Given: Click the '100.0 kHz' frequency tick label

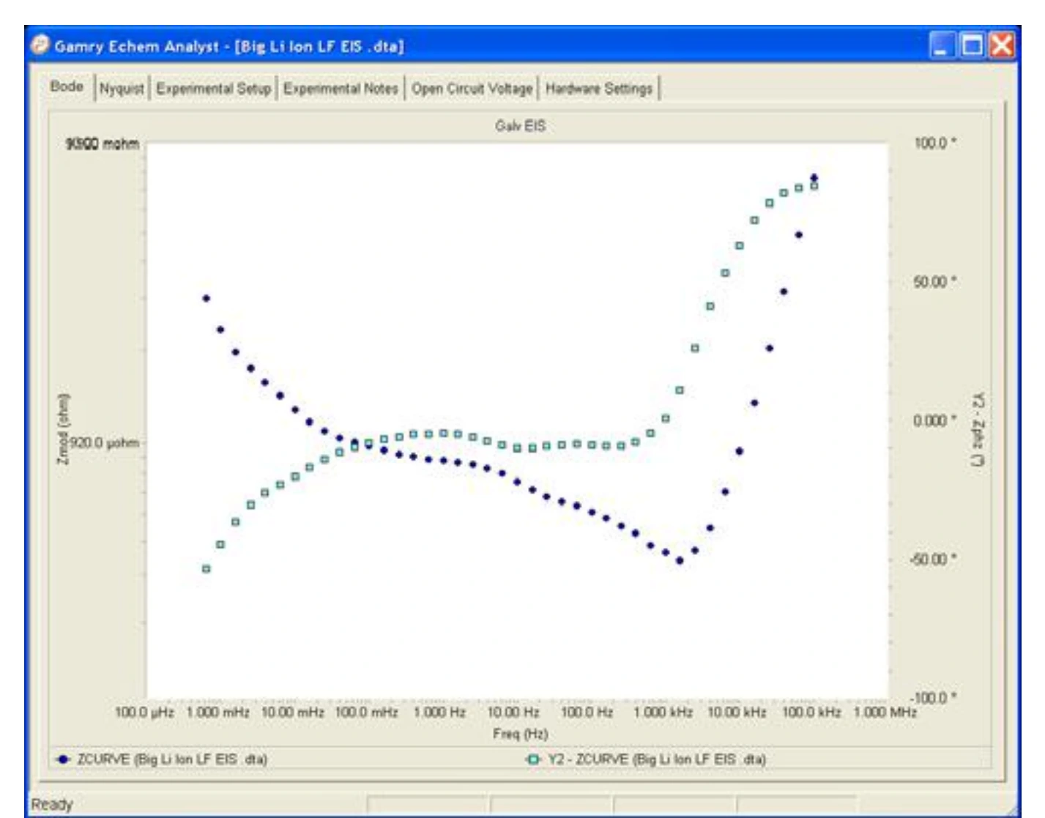Looking at the screenshot, I should [x=811, y=712].
